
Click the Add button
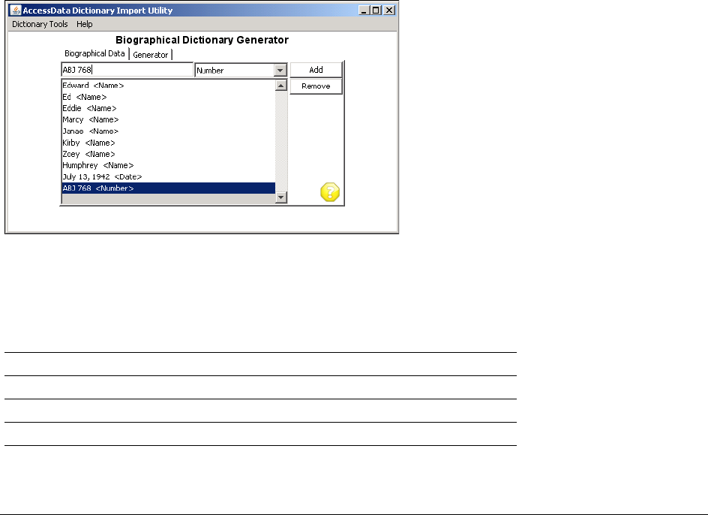click(x=316, y=70)
